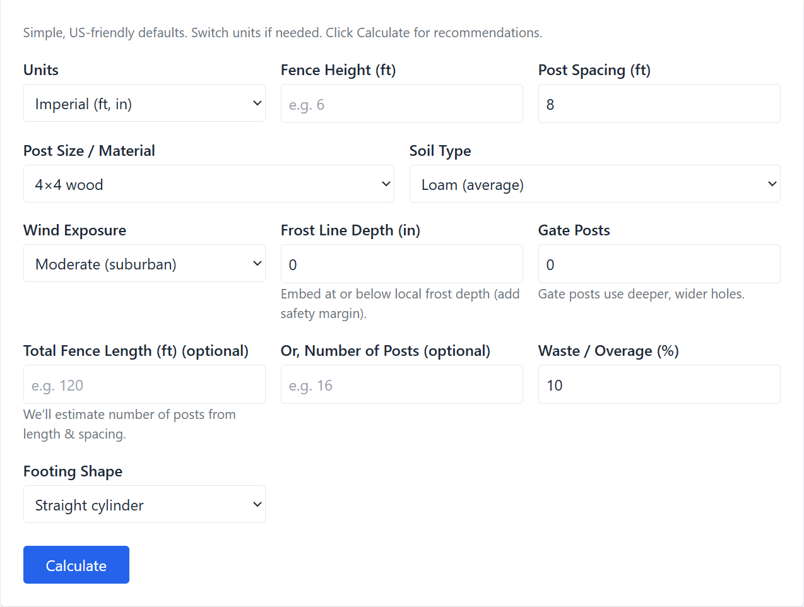Click the Wind Exposure chevron arrow
This screenshot has width=804, height=607.
[257, 264]
